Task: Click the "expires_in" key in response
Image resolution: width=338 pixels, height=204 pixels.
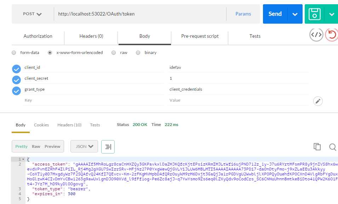Action: click(x=47, y=194)
